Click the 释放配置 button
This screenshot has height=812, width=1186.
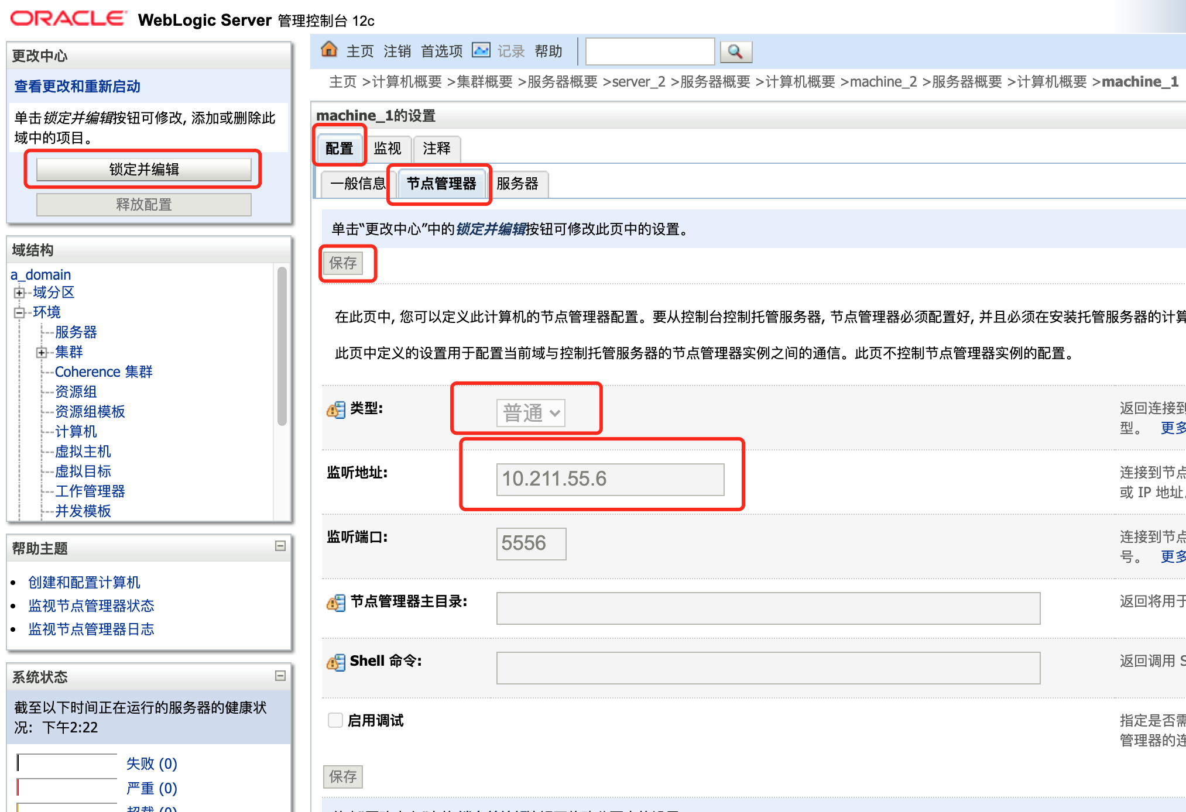(x=144, y=205)
